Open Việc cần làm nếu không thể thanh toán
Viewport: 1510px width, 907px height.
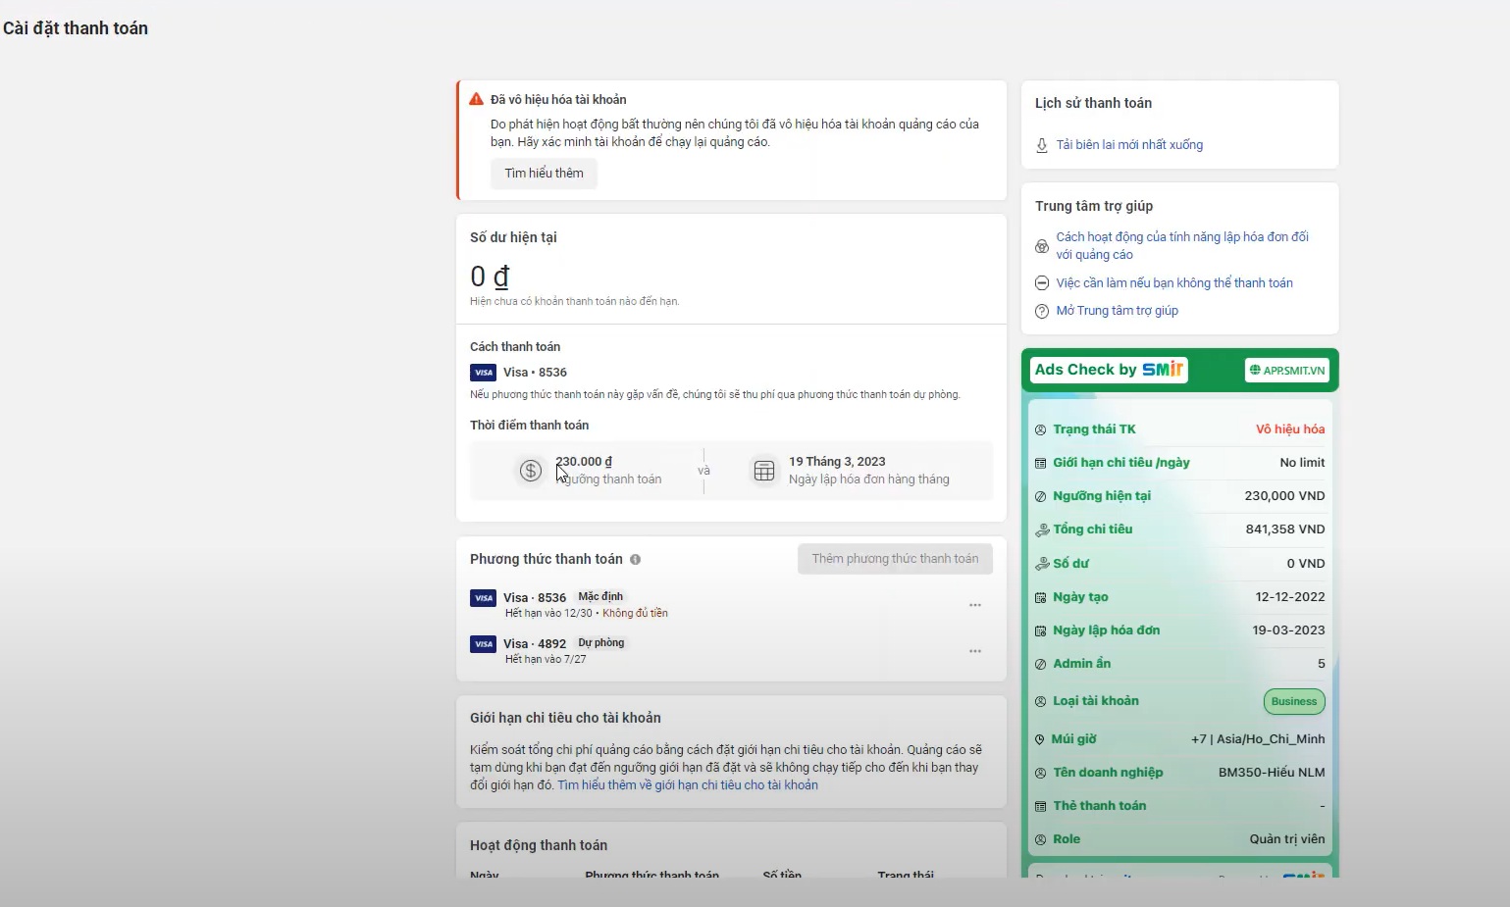(x=1173, y=283)
